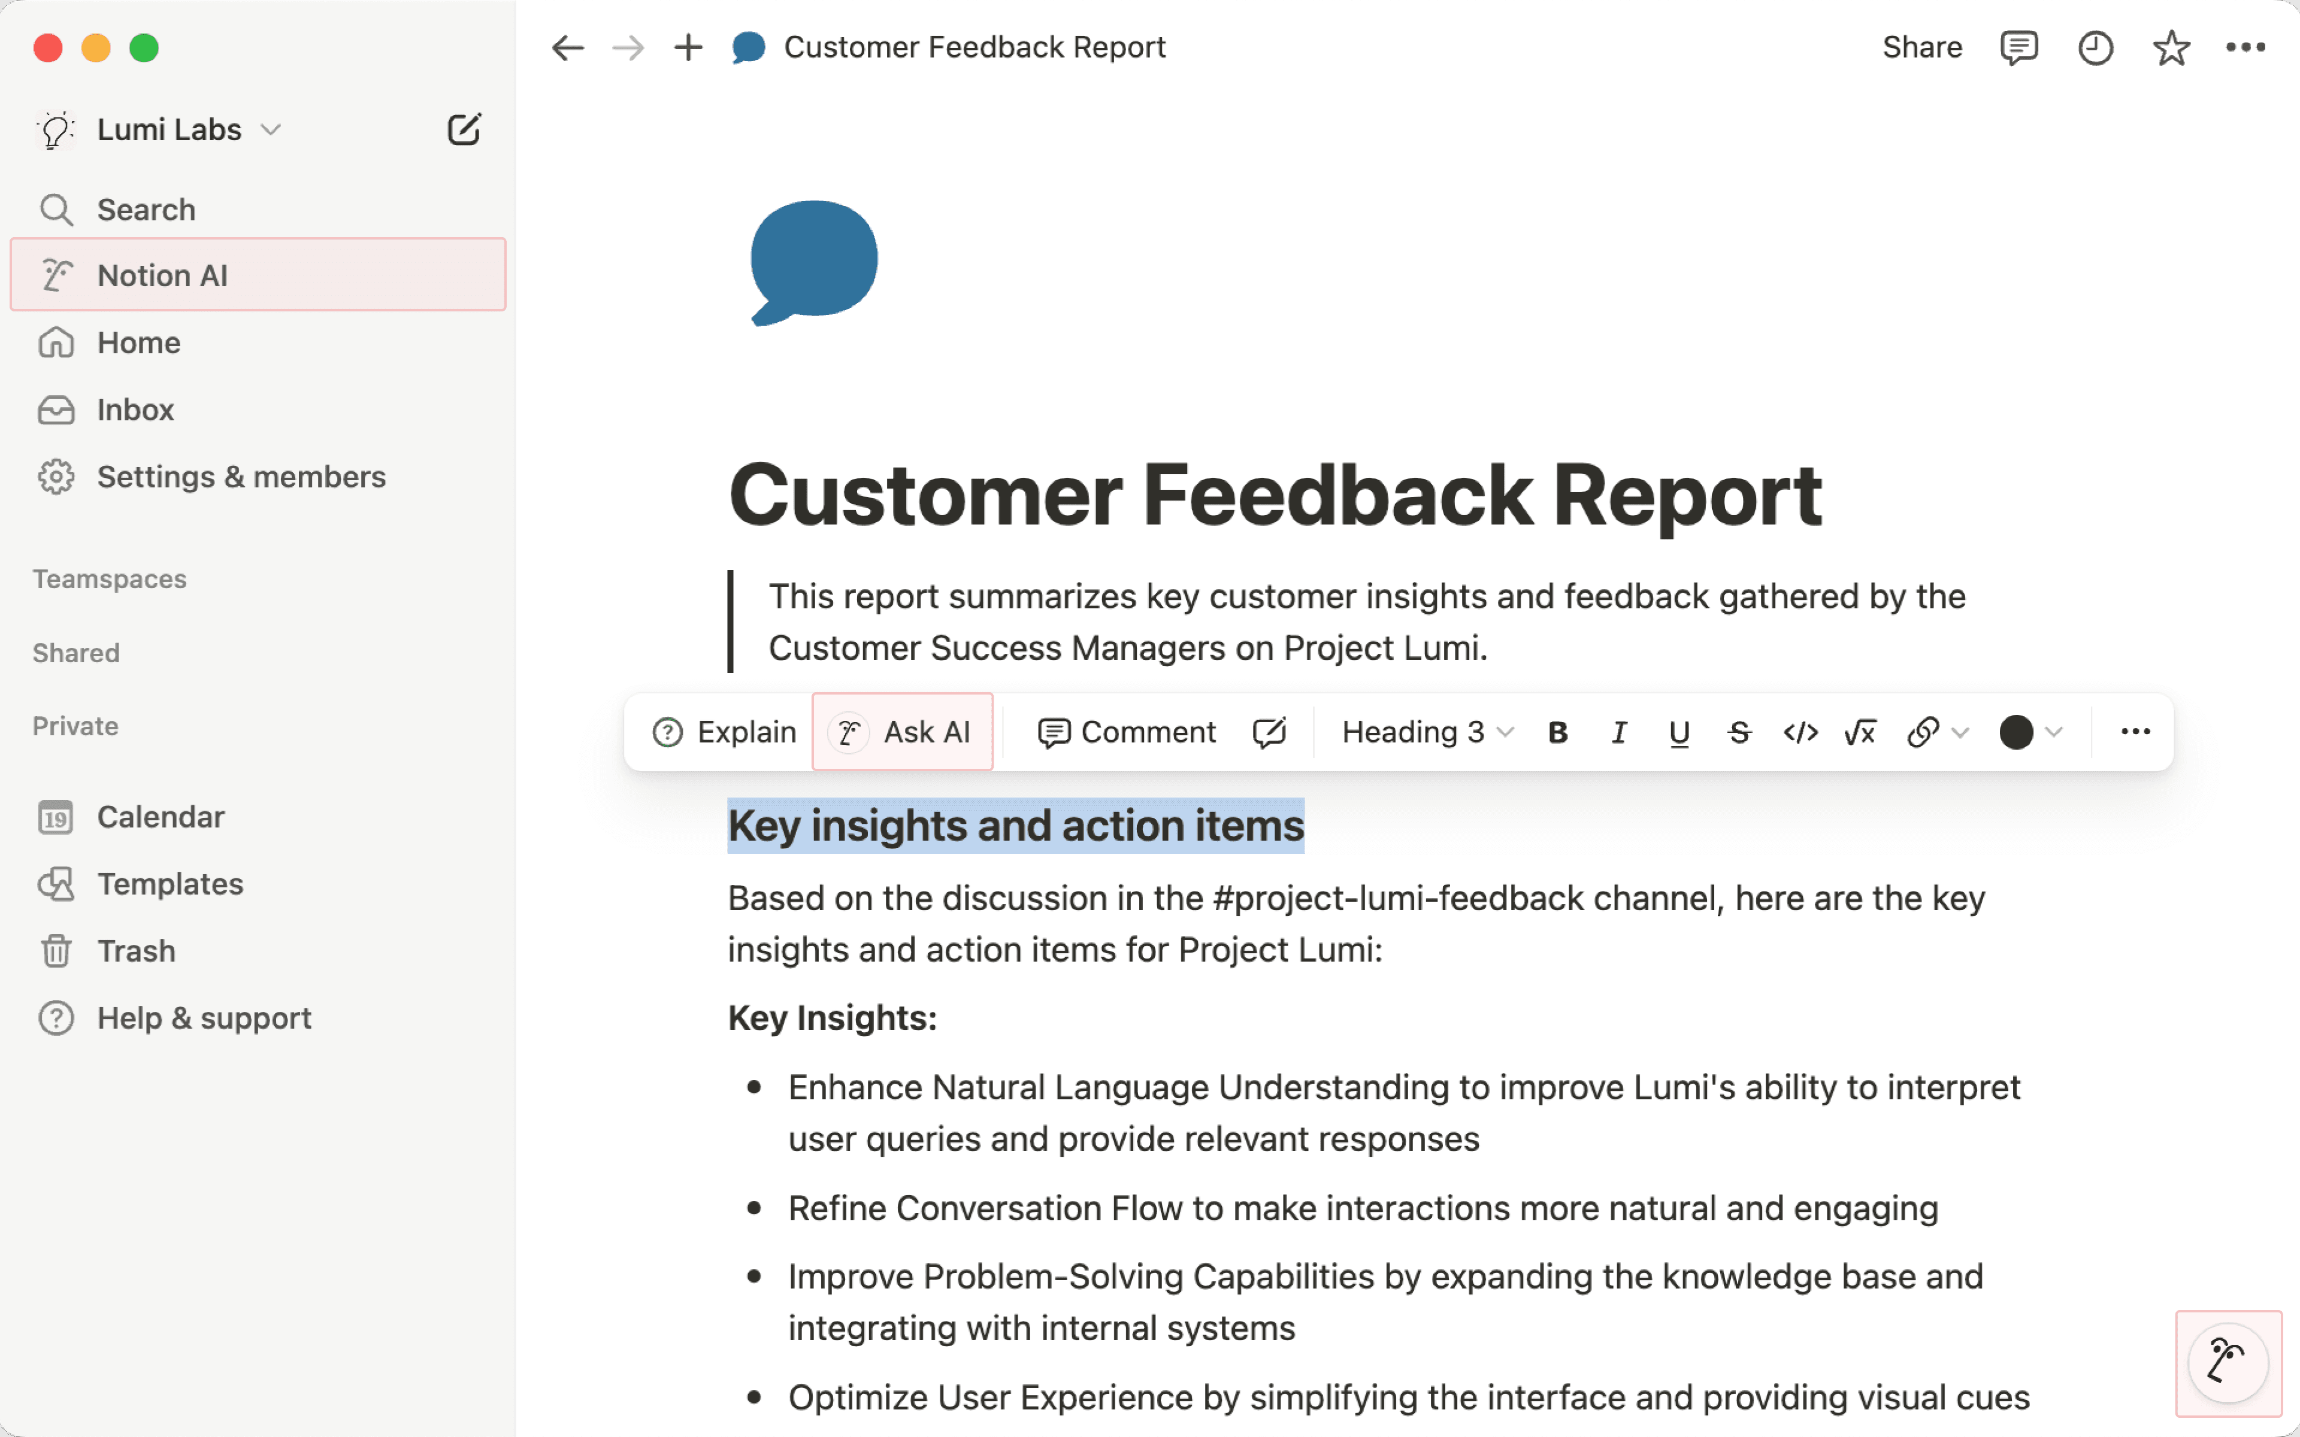Toggle bold formatting on selection
Image resolution: width=2300 pixels, height=1437 pixels.
[x=1558, y=733]
